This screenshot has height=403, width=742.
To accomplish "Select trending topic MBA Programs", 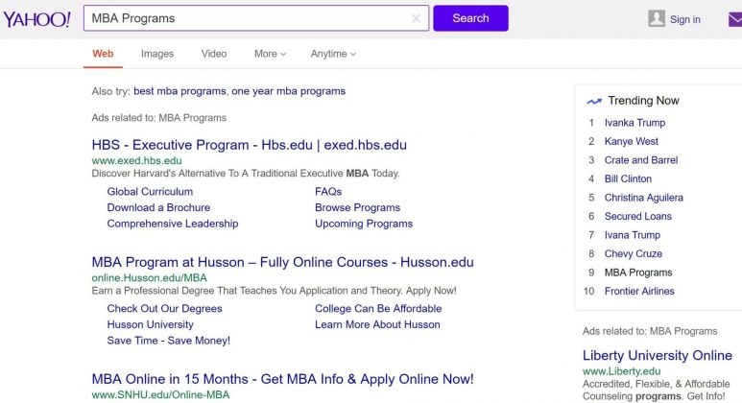I will [638, 273].
